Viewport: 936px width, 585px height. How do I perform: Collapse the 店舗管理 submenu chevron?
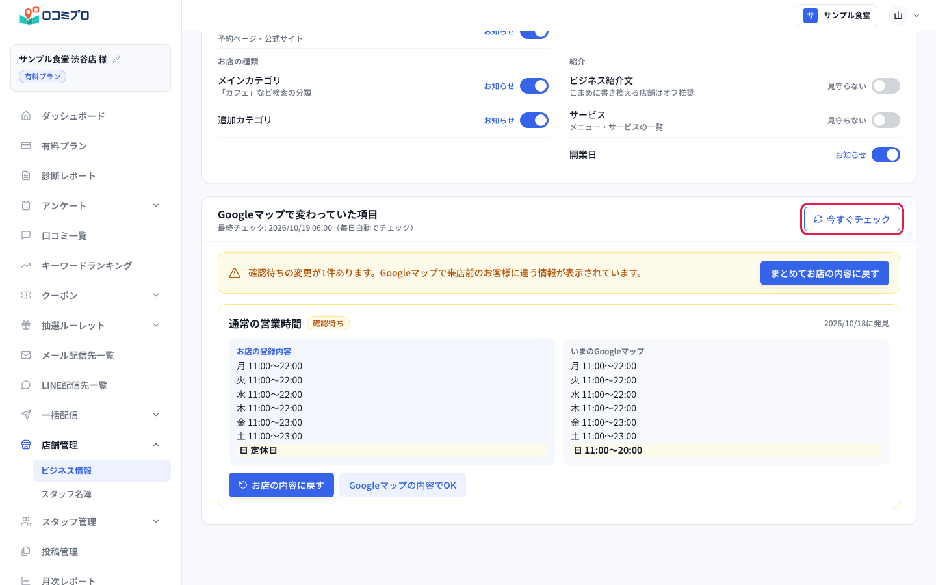coord(156,445)
